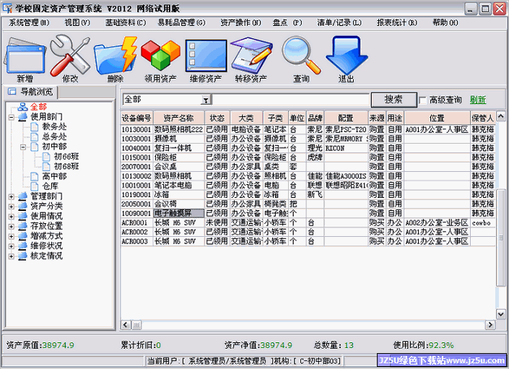Expand the 维修状况 tree node
The width and height of the screenshot is (509, 369).
point(12,246)
